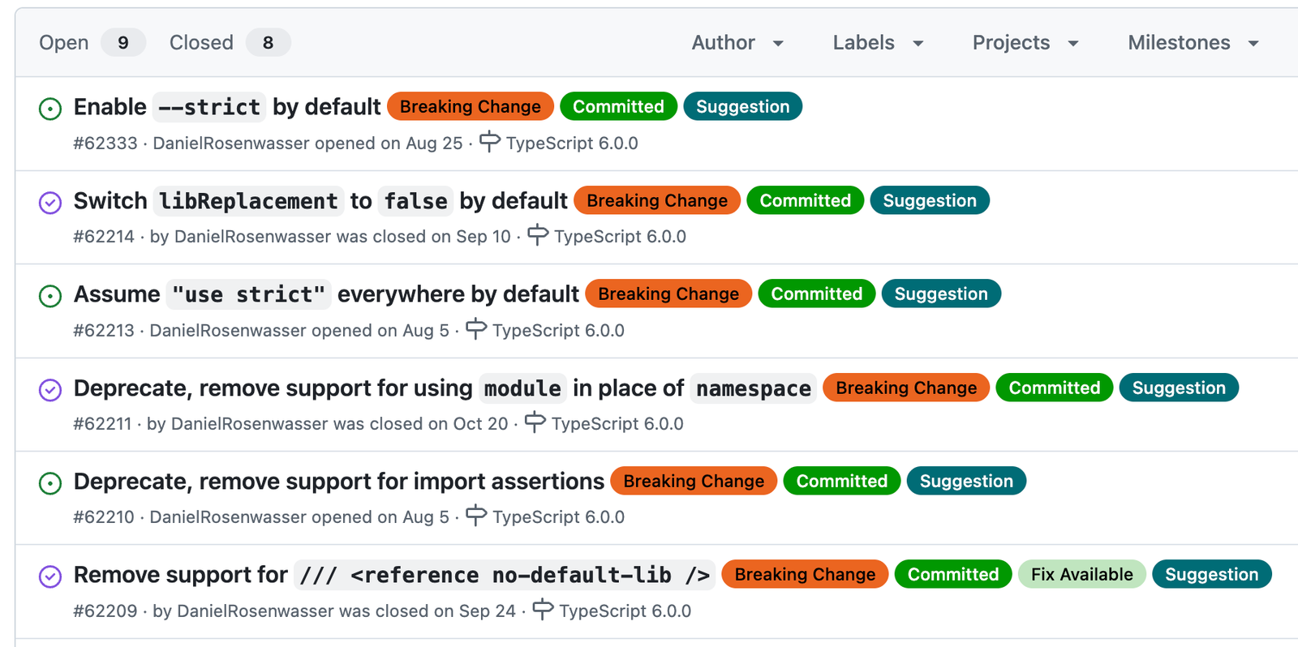Click the Fix Available label
Viewport: 1298px width, 647px height.
click(1082, 574)
